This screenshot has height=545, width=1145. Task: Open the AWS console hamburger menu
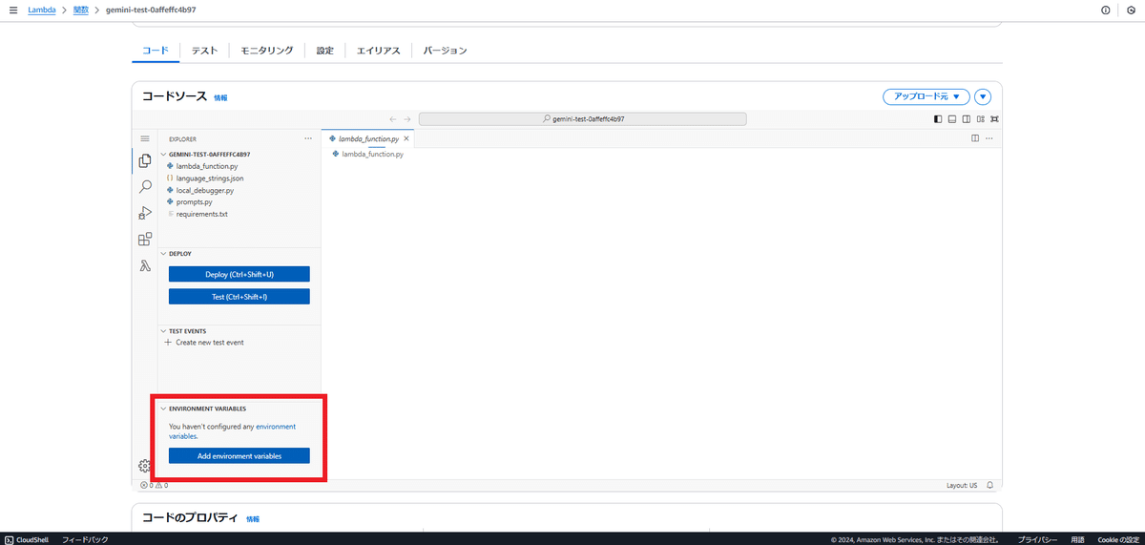point(13,10)
